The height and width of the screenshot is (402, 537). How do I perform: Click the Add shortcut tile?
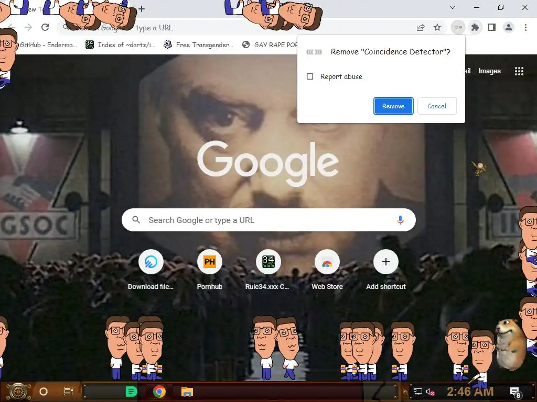click(385, 270)
